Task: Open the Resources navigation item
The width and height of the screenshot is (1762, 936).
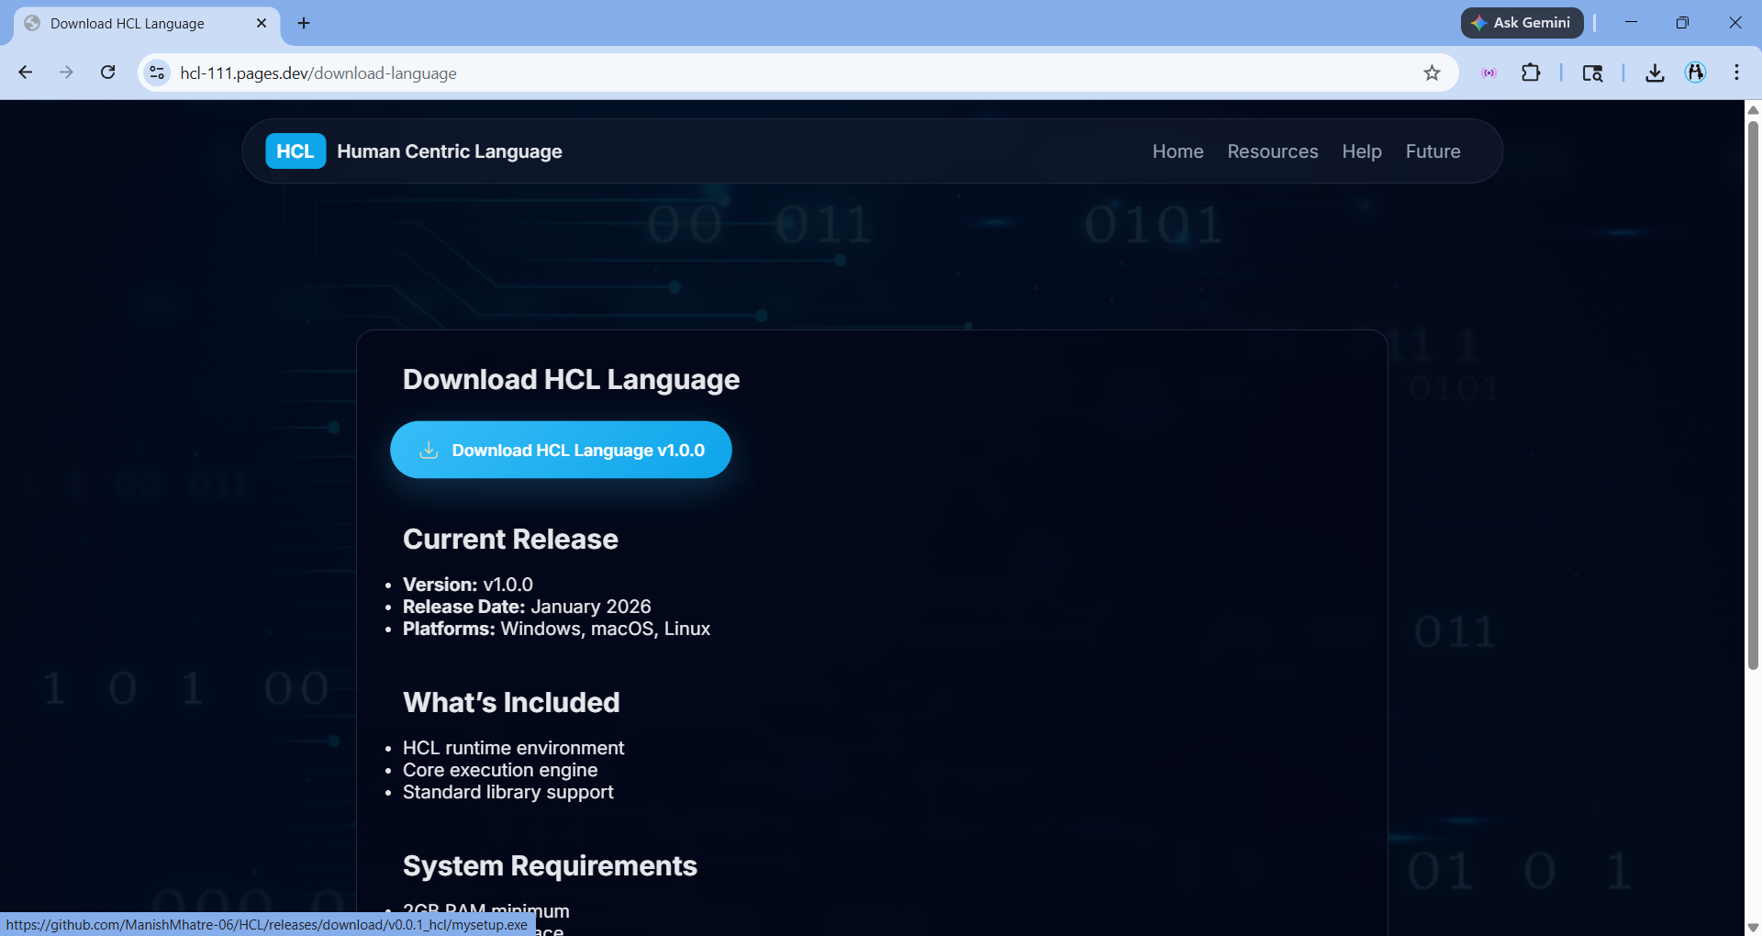Action: [1272, 151]
